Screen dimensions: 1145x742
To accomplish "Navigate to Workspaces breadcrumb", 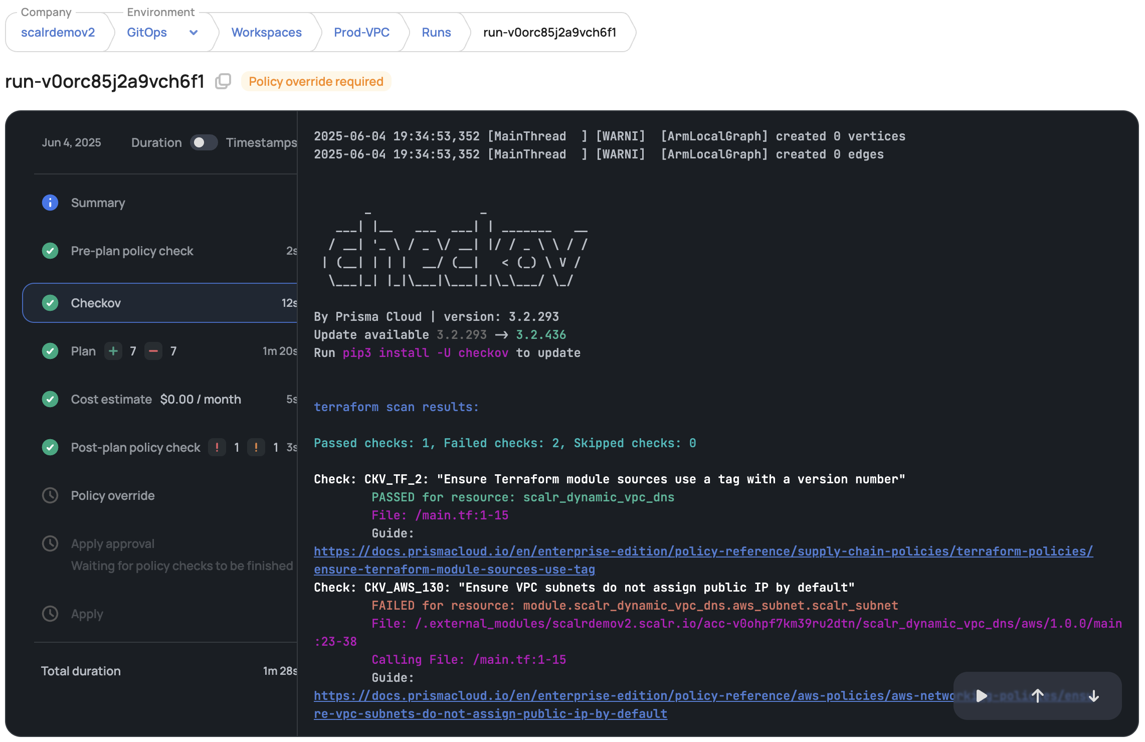I will (x=267, y=33).
